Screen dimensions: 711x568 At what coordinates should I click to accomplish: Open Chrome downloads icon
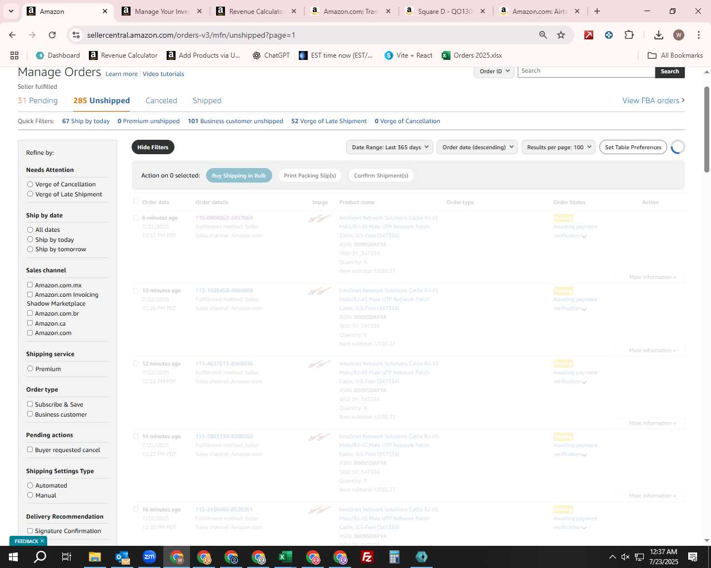[x=659, y=35]
